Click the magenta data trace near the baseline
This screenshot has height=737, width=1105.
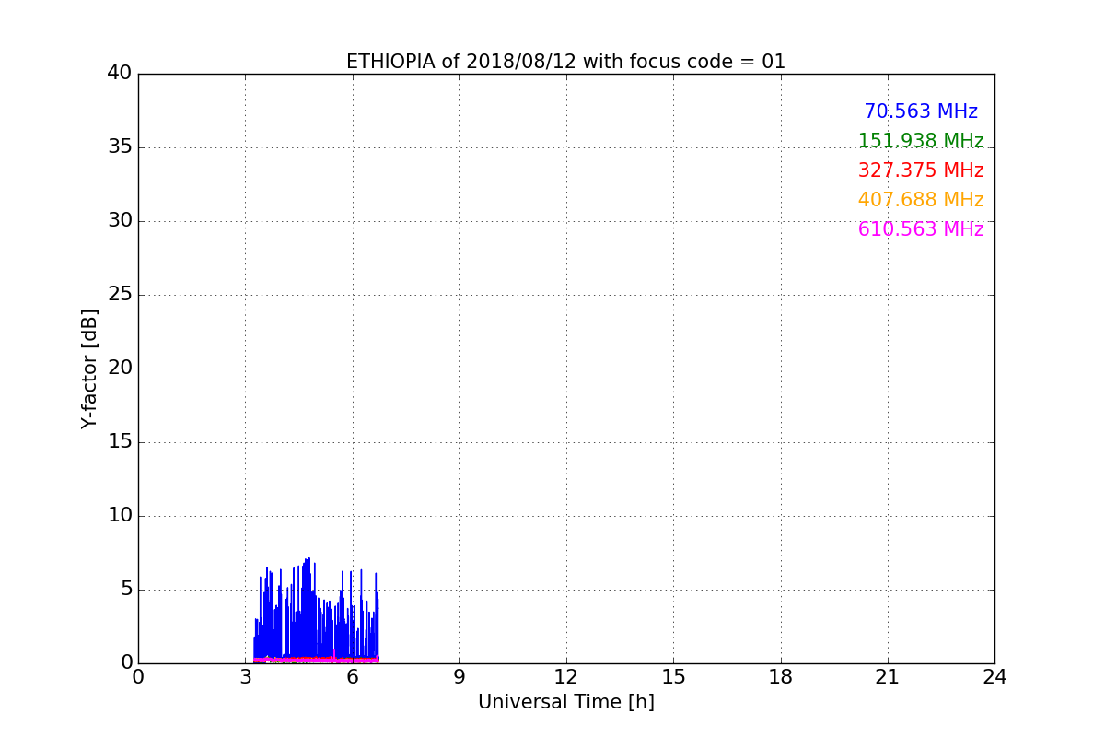click(x=316, y=659)
